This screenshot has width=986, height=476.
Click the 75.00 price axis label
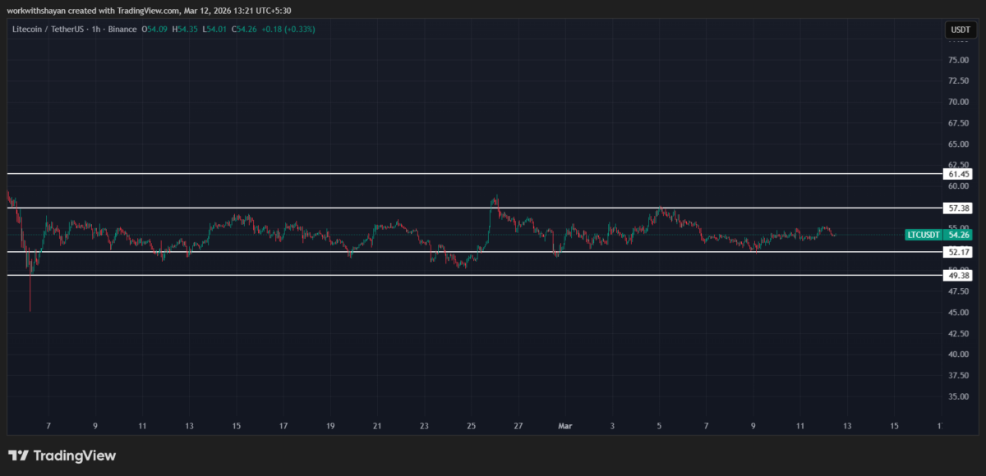click(x=957, y=60)
